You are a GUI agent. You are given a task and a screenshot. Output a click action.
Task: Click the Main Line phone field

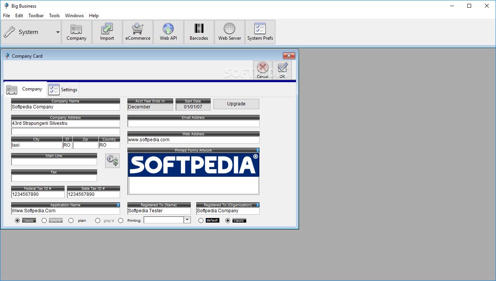coord(54,161)
